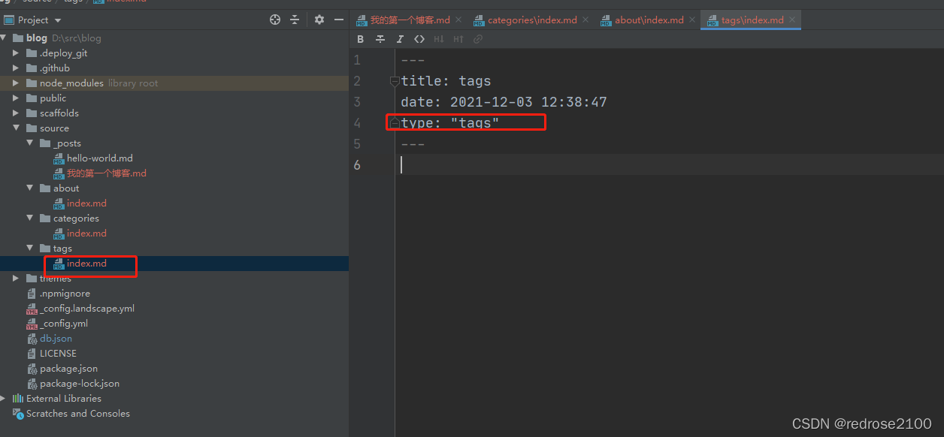This screenshot has width=944, height=437.
Task: Select index.md under tags folder
Action: coord(86,264)
